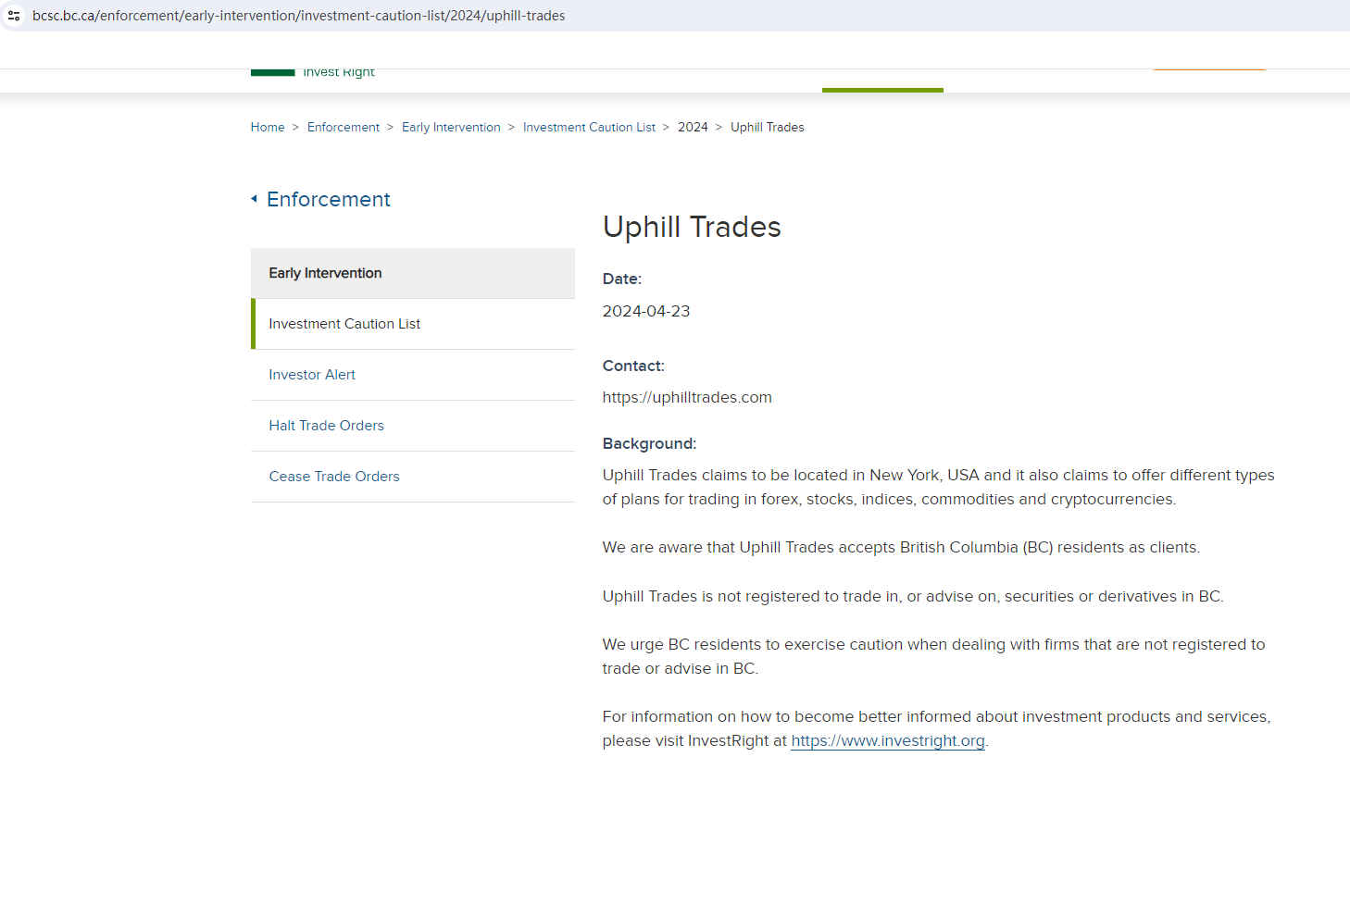This screenshot has height=906, width=1350.
Task: Open Enforcement breadcrumb link
Action: pyautogui.click(x=344, y=128)
